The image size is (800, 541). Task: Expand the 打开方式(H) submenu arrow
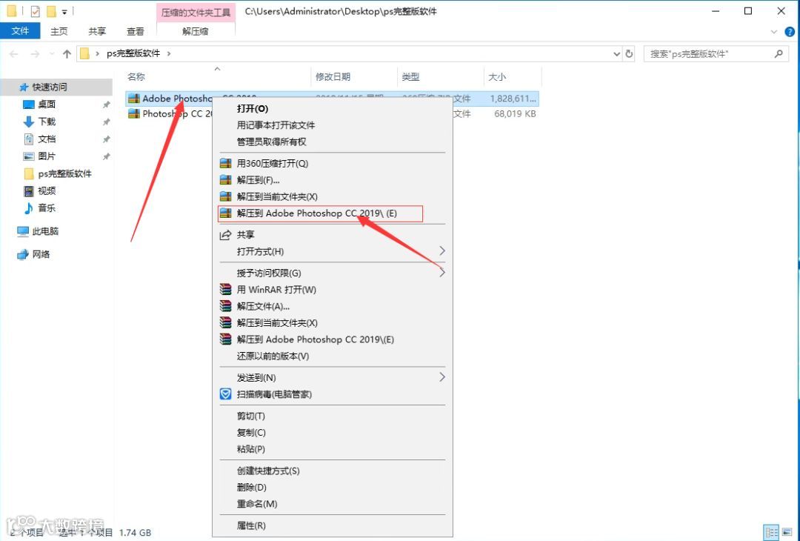[441, 250]
